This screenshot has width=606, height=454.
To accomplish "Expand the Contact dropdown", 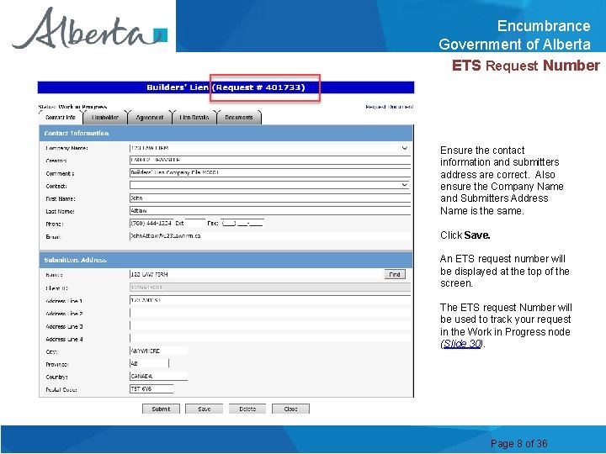I will (x=404, y=185).
